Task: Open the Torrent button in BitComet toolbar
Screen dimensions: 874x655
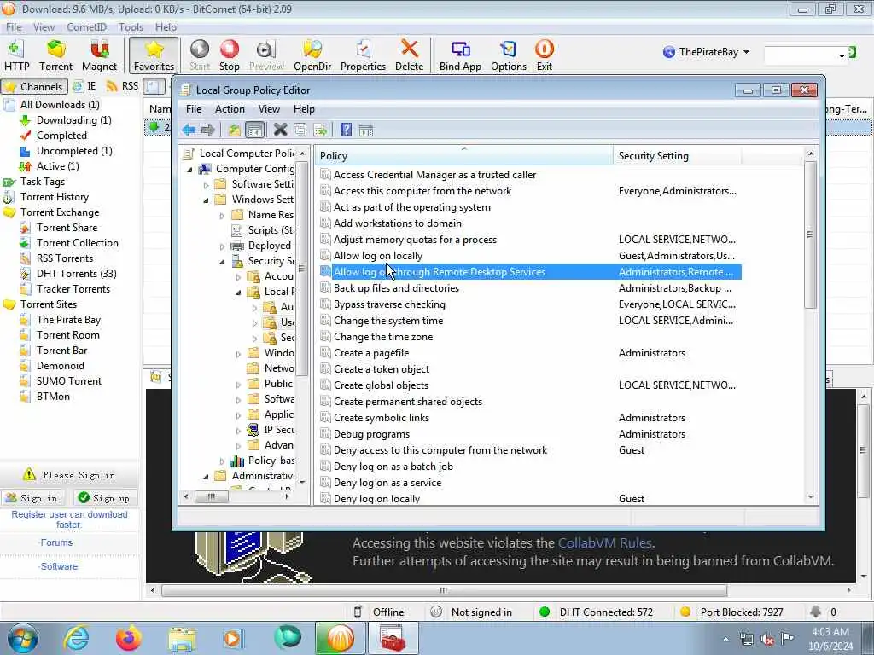Action: 55,55
